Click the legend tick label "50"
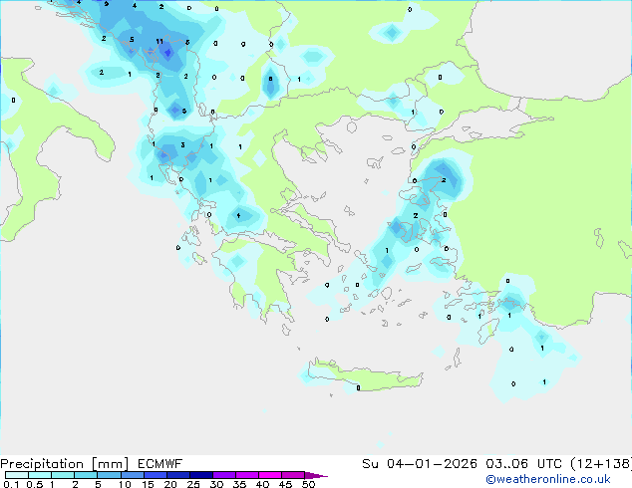 click(x=308, y=484)
